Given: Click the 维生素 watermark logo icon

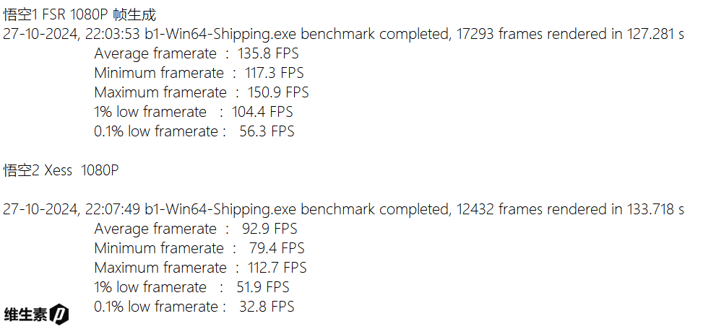Looking at the screenshot, I should [59, 315].
